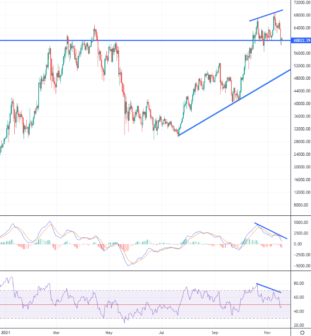Click the Jul label on time axis
The image size is (311, 336).
(x=162, y=332)
